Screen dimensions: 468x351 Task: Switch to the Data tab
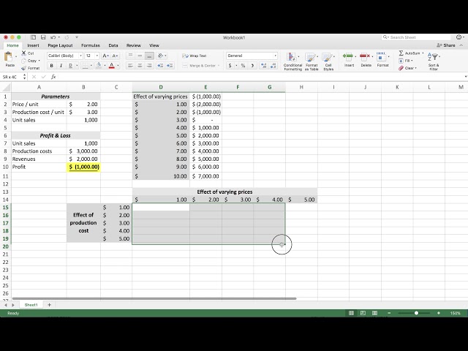point(113,45)
